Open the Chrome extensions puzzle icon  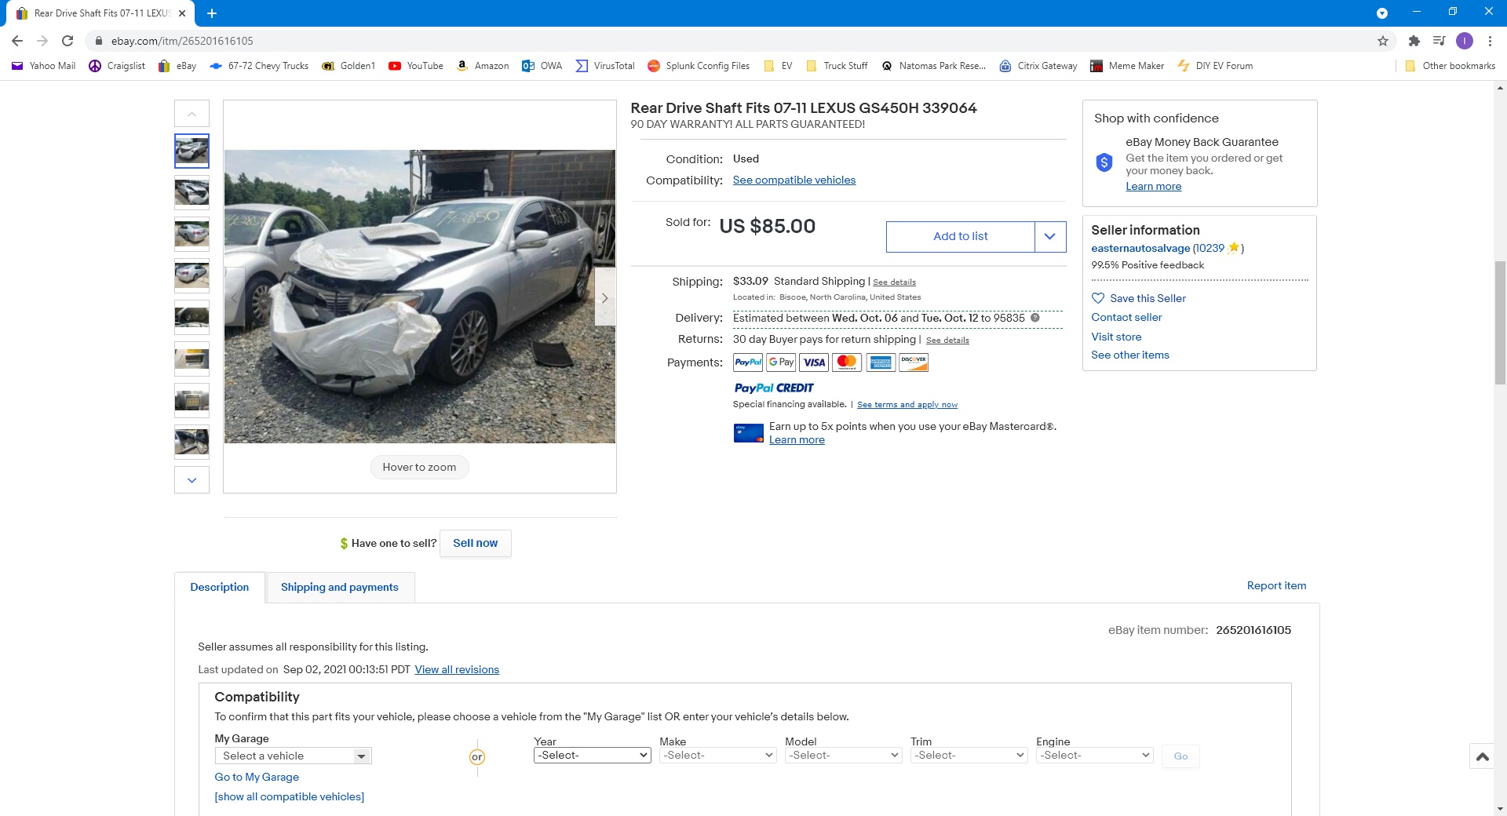point(1414,41)
